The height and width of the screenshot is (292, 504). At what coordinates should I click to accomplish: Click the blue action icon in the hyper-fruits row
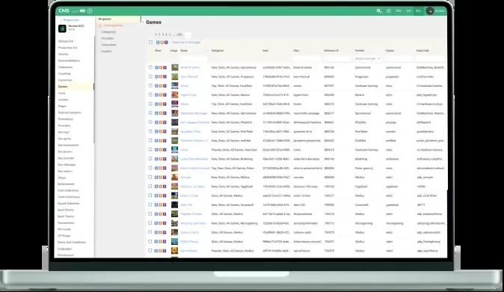click(157, 95)
